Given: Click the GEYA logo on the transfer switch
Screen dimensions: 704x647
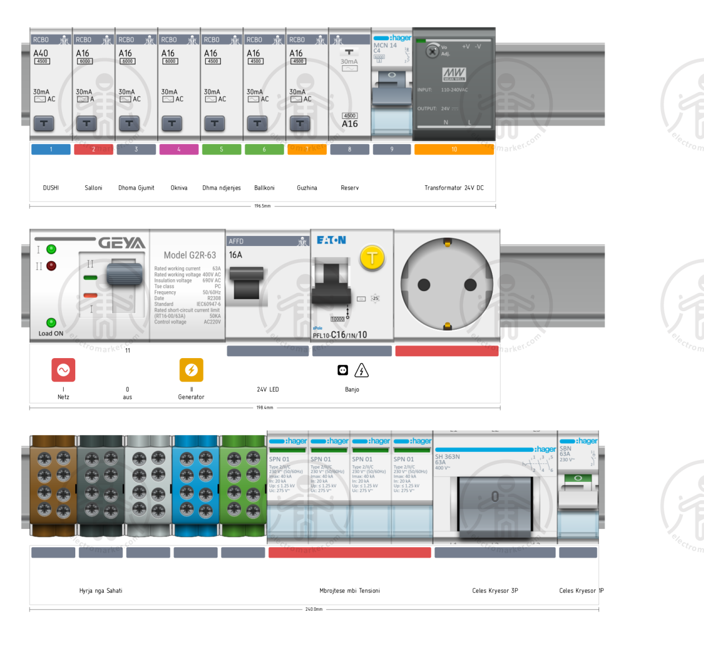Looking at the screenshot, I should coord(122,243).
